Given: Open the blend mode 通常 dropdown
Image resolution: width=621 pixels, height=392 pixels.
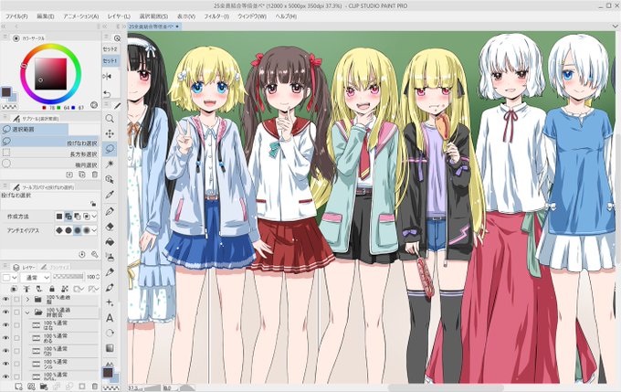Looking at the screenshot, I should pyautogui.click(x=36, y=278).
